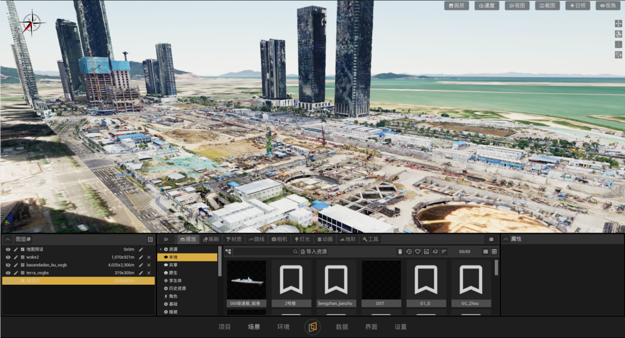Remove the woke2 layer with its X icon
Screen dimensions: 625x338
[x=149, y=257]
